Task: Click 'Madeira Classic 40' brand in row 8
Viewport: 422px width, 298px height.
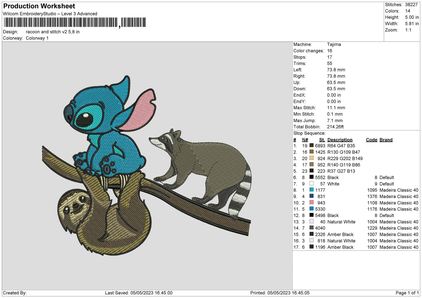Action: point(399,190)
